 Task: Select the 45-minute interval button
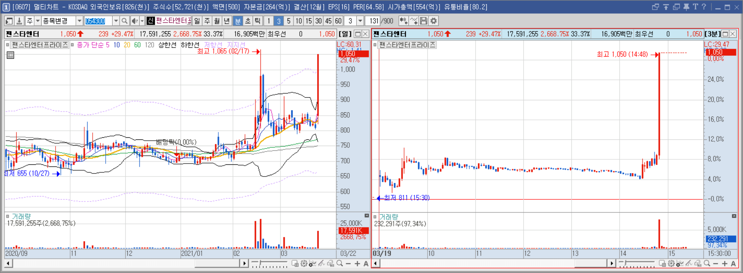pos(329,21)
